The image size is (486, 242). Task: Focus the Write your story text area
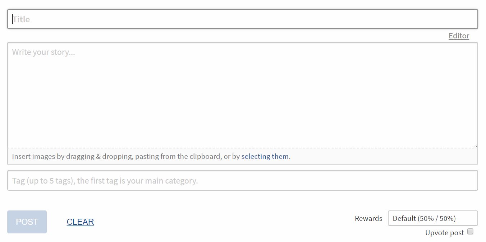pyautogui.click(x=243, y=95)
